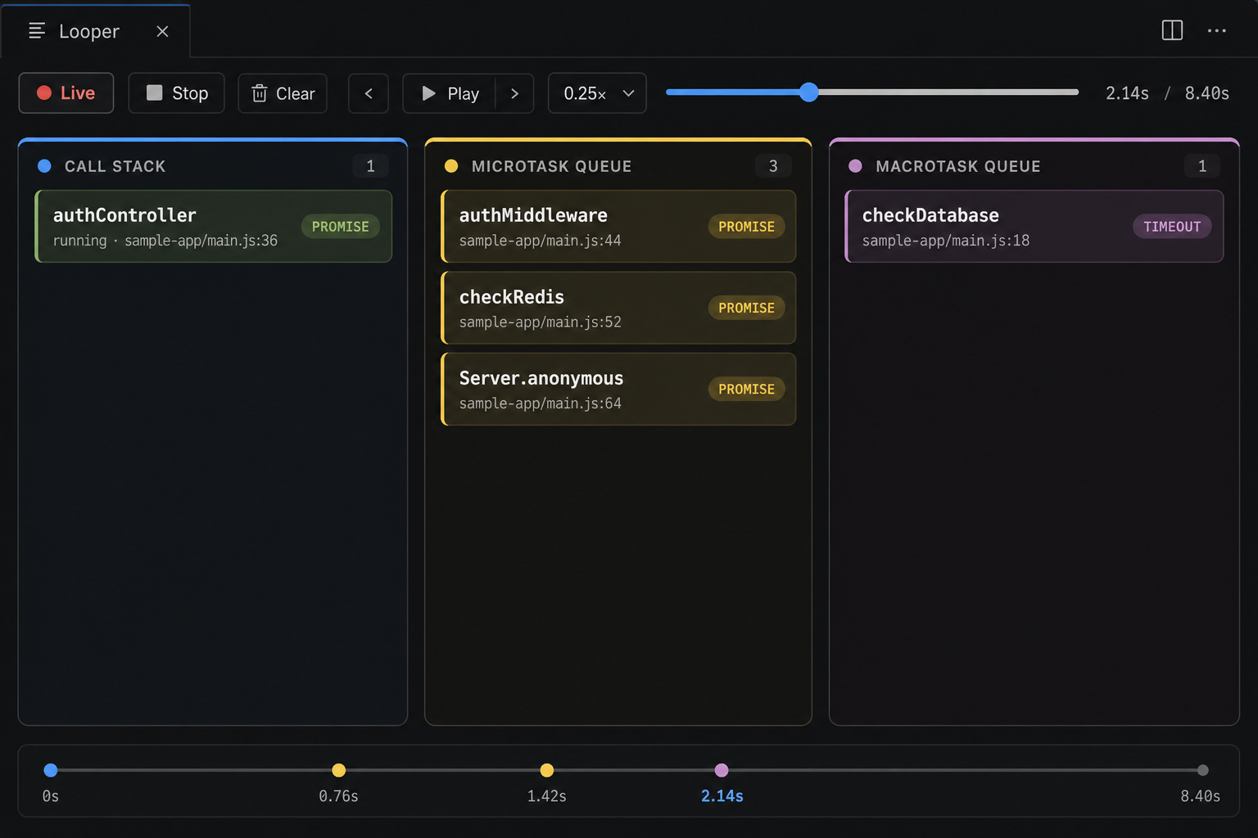
Task: Open sample-app/main.js:52 source location
Action: point(541,322)
